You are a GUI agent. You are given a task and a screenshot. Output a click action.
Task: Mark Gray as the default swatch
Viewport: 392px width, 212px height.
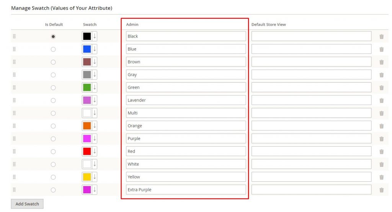(53, 75)
